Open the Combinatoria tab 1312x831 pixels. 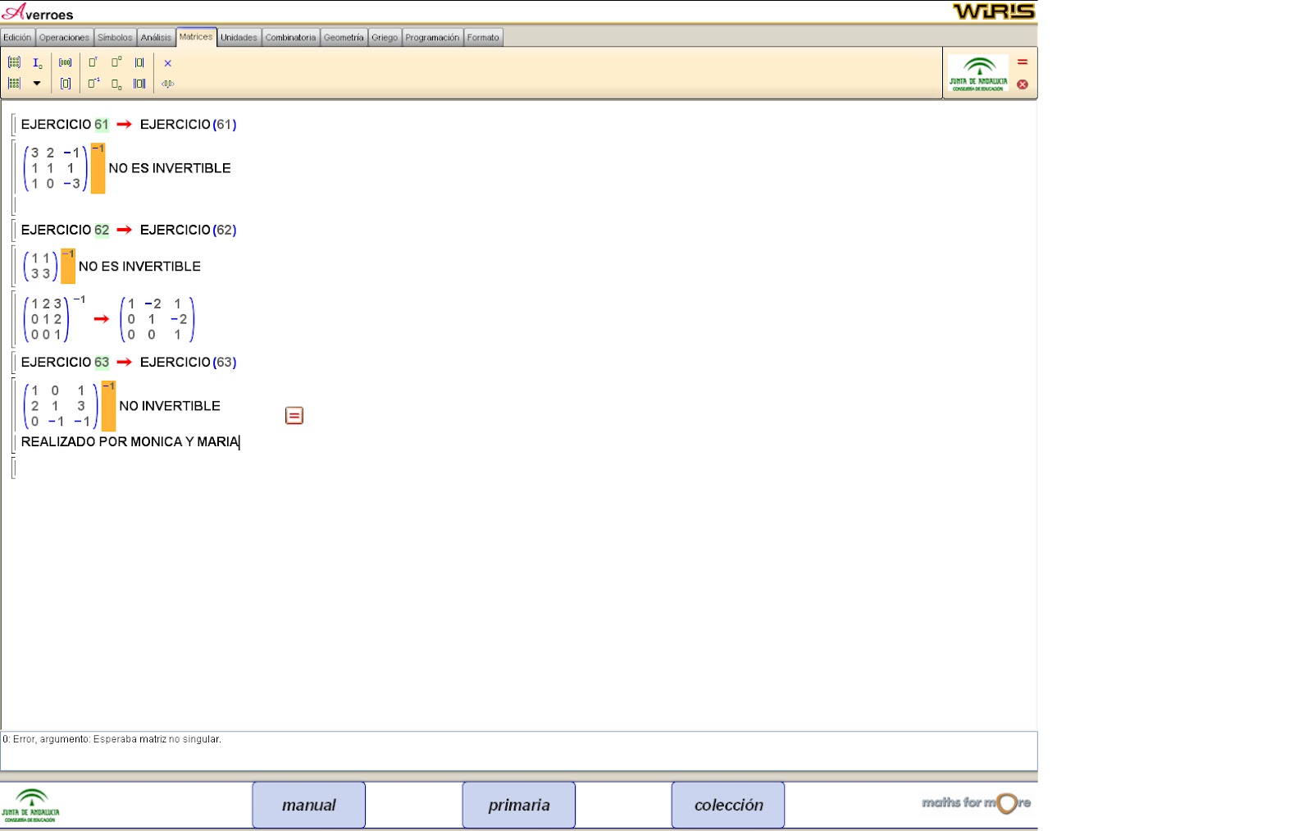tap(290, 38)
